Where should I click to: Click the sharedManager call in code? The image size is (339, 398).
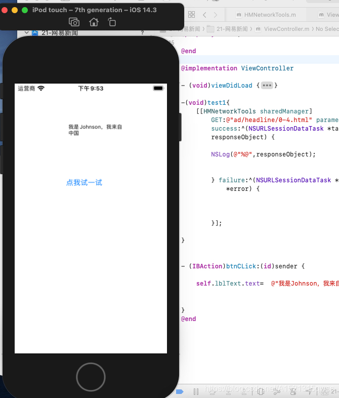[x=284, y=111]
